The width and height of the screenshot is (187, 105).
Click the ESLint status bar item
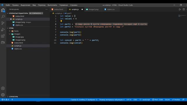(167, 99)
